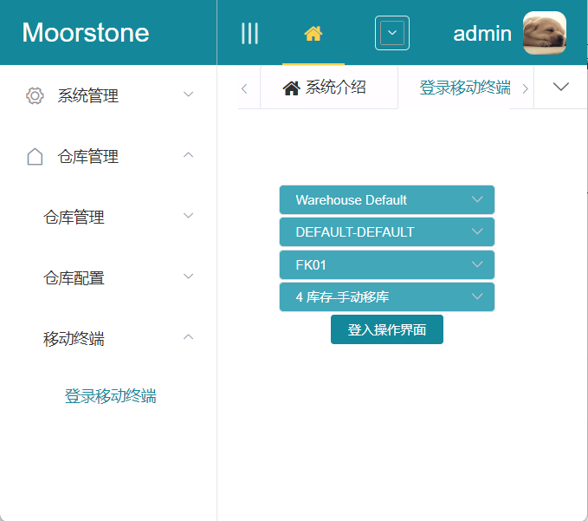The height and width of the screenshot is (521, 588).
Task: Click the home icon on 系统介绍 tab
Action: 291,88
